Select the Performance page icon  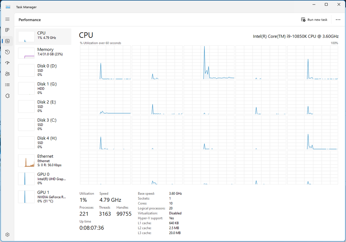(x=7, y=41)
